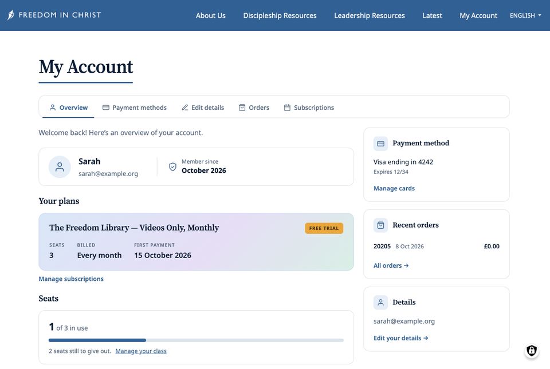This screenshot has height=369, width=550.
Task: Click the sarah@example.org email under Sarah's name
Action: [x=108, y=173]
